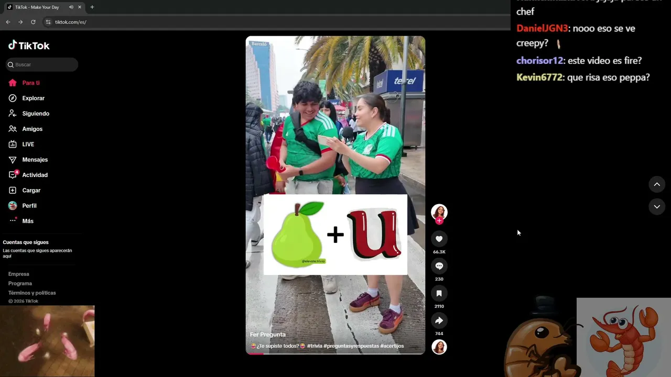Go to the previous video with the up chevron
The image size is (671, 377).
tap(657, 184)
